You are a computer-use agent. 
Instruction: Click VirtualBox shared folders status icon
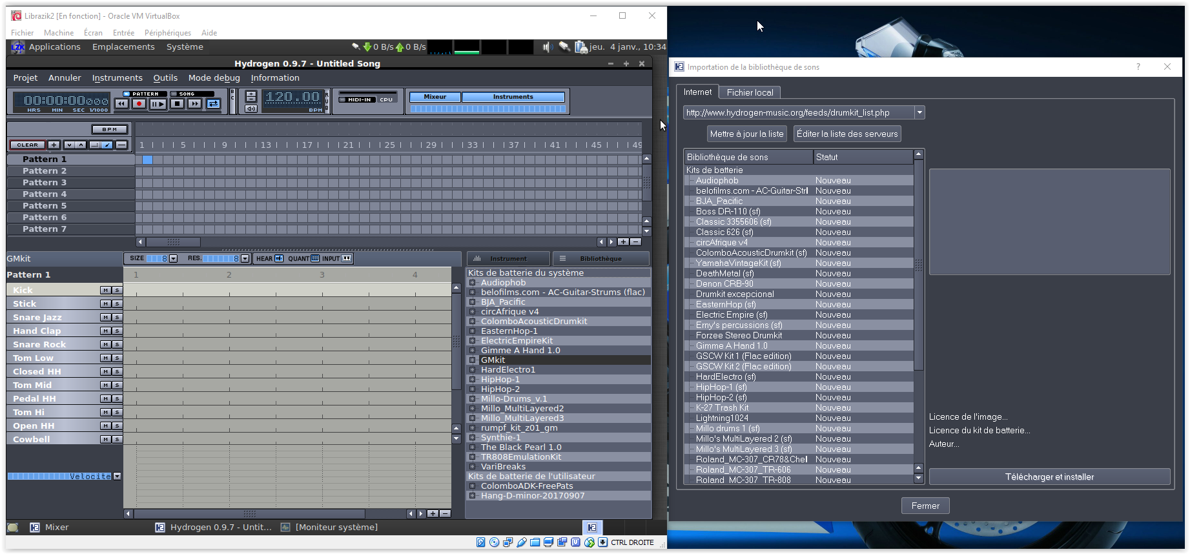pos(535,542)
